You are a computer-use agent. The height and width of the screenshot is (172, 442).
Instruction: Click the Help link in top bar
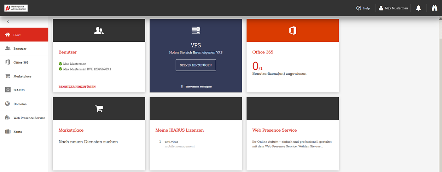coord(366,8)
